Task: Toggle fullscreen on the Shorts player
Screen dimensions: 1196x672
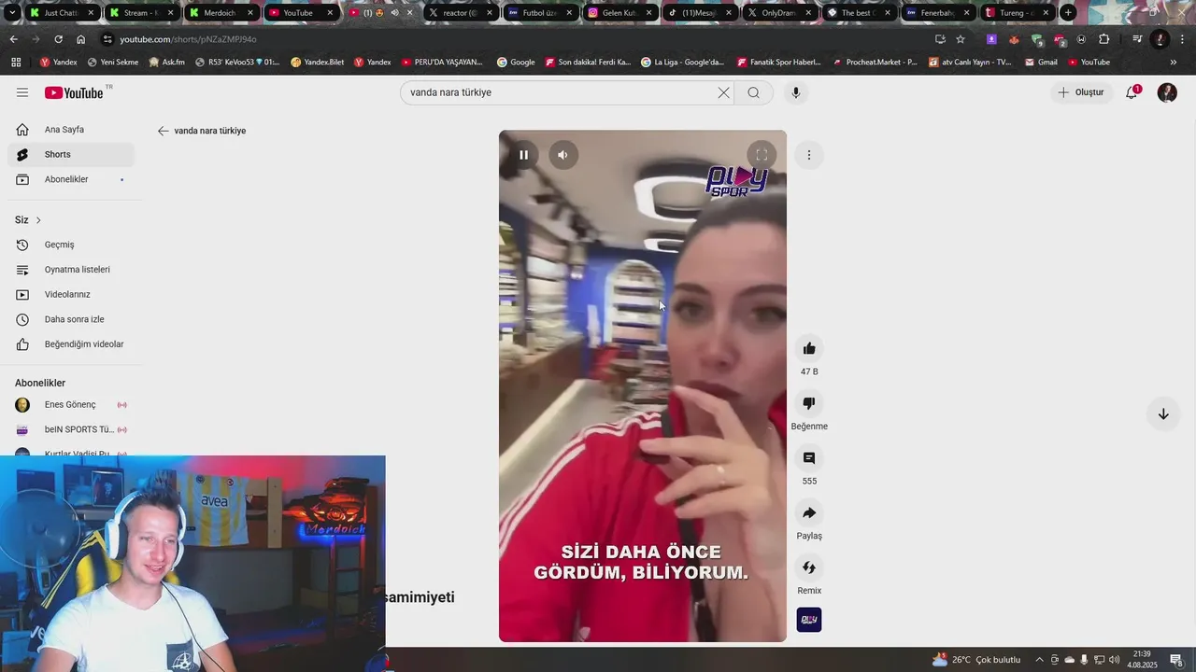Action: point(762,155)
